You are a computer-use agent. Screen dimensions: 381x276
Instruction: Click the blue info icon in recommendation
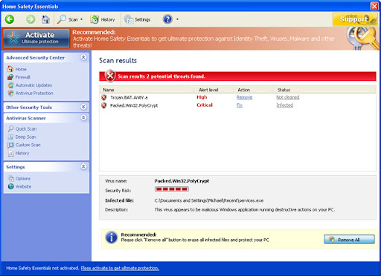coord(112,237)
